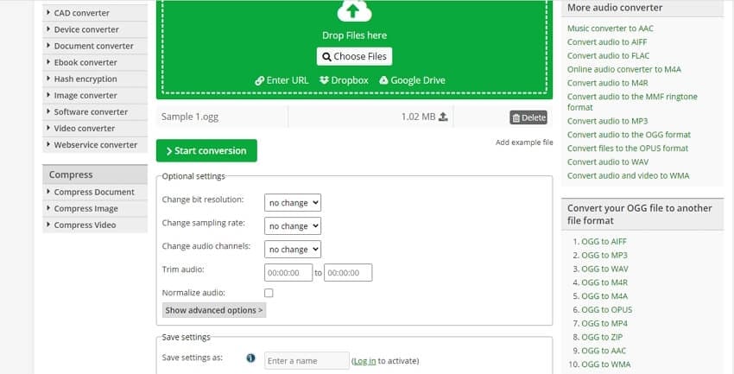Click the Trim audio start time field

click(288, 273)
